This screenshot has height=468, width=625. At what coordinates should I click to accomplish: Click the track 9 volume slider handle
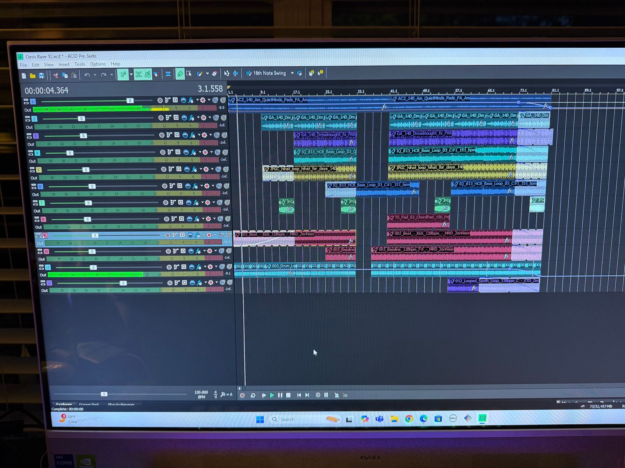tap(95, 236)
